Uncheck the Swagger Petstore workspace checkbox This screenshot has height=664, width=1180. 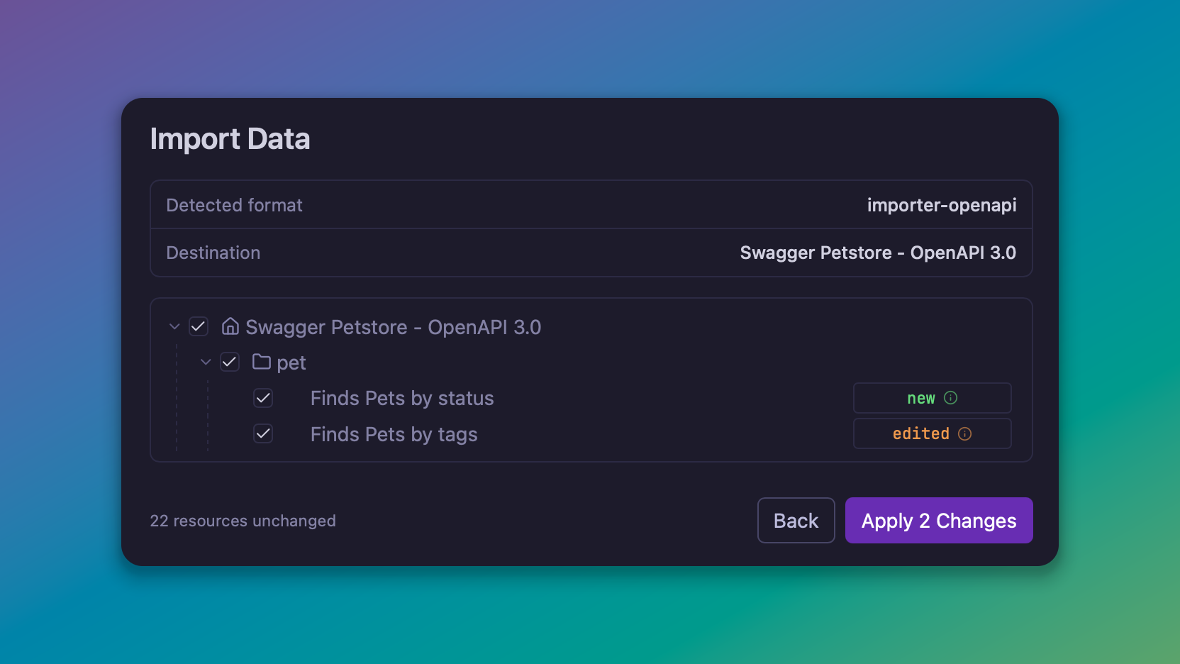pos(199,327)
